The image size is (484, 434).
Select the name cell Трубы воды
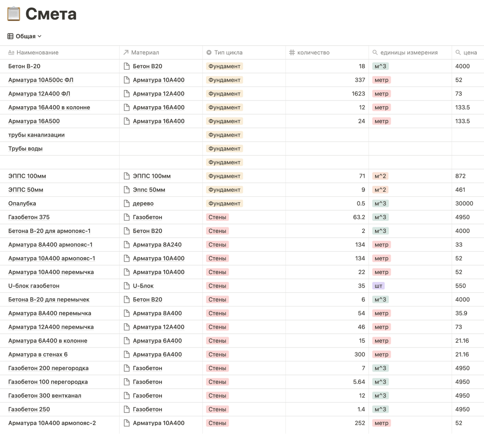tap(60, 149)
